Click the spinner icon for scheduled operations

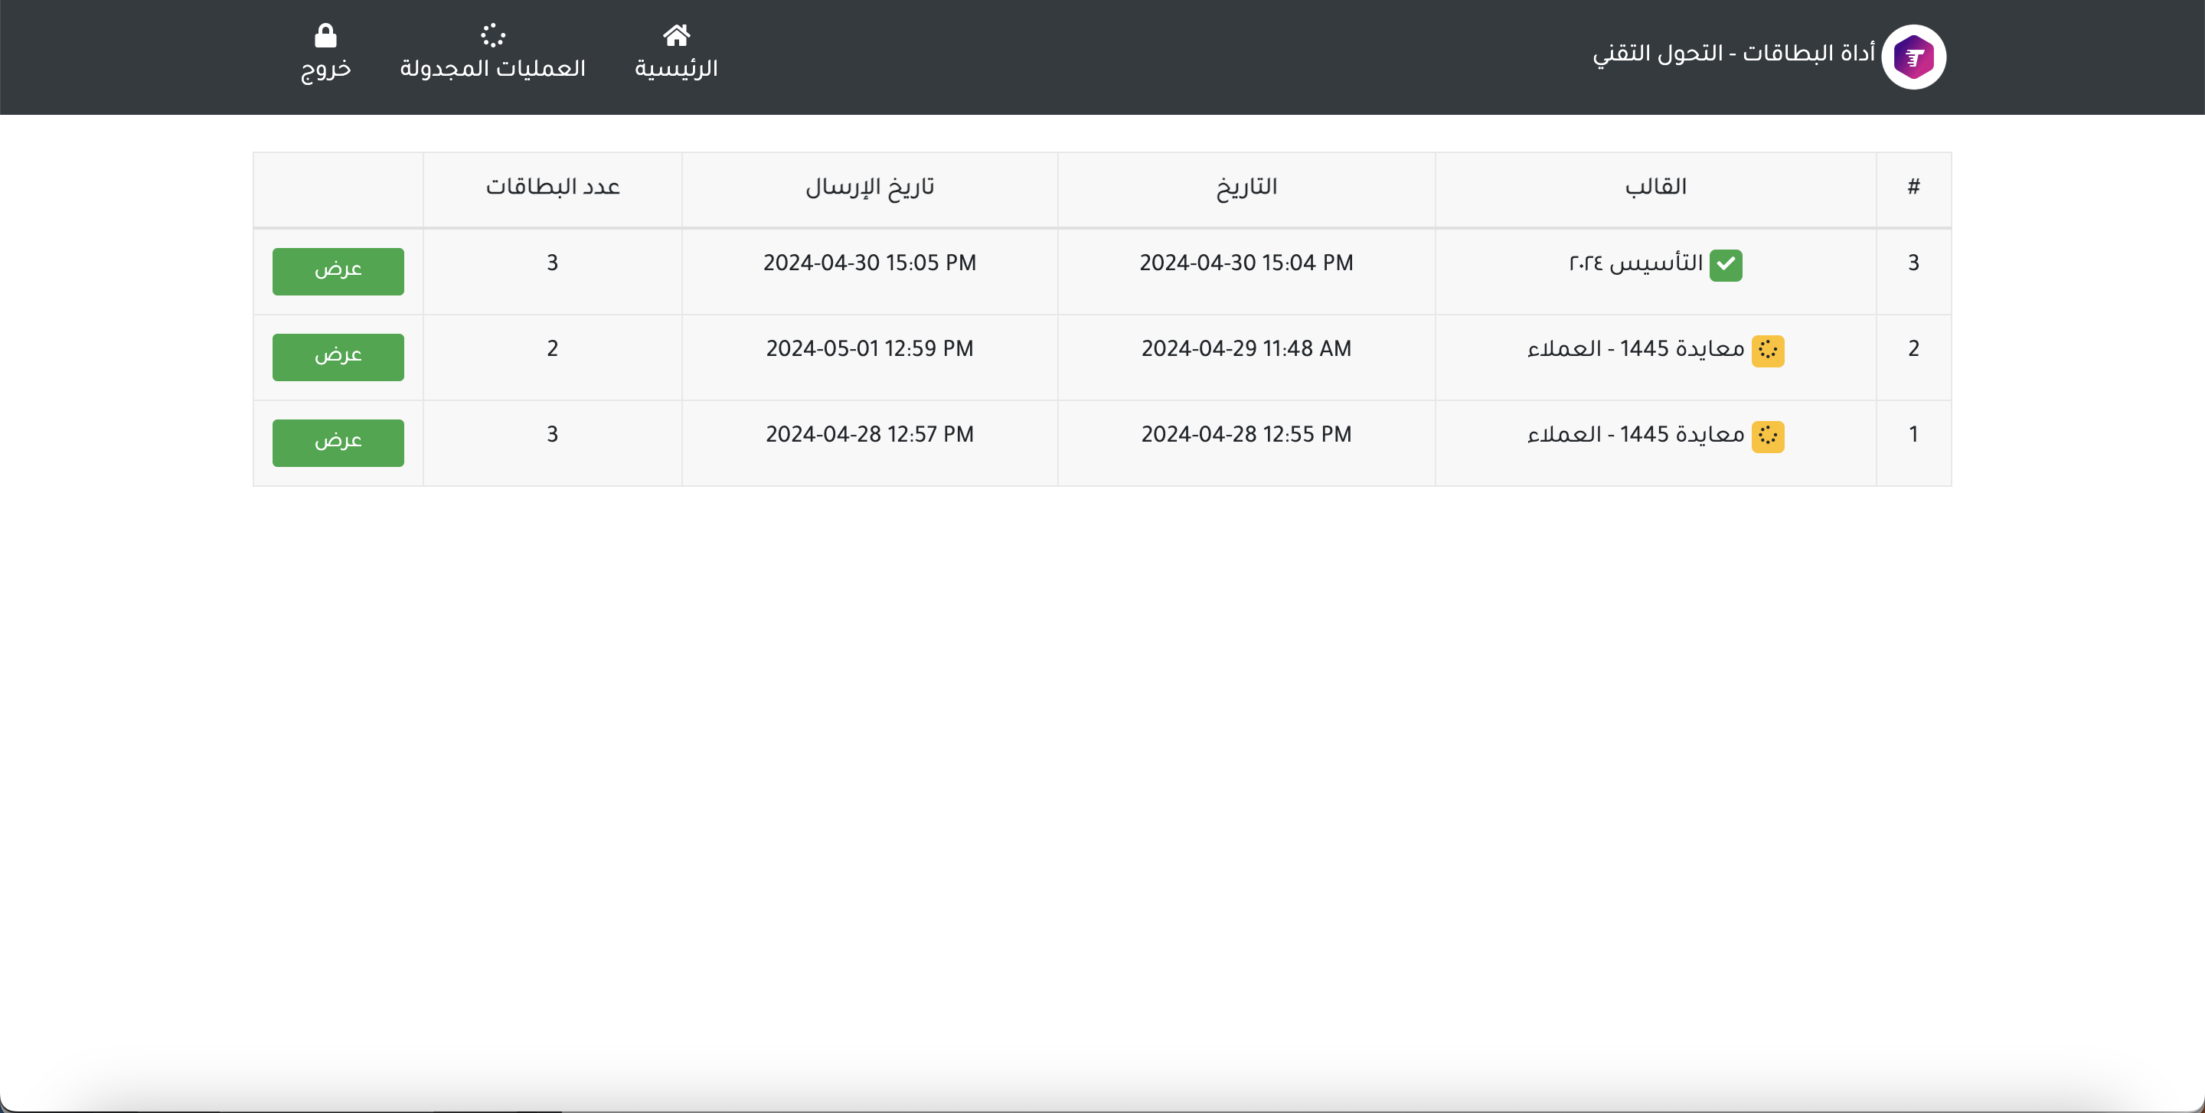point(493,35)
